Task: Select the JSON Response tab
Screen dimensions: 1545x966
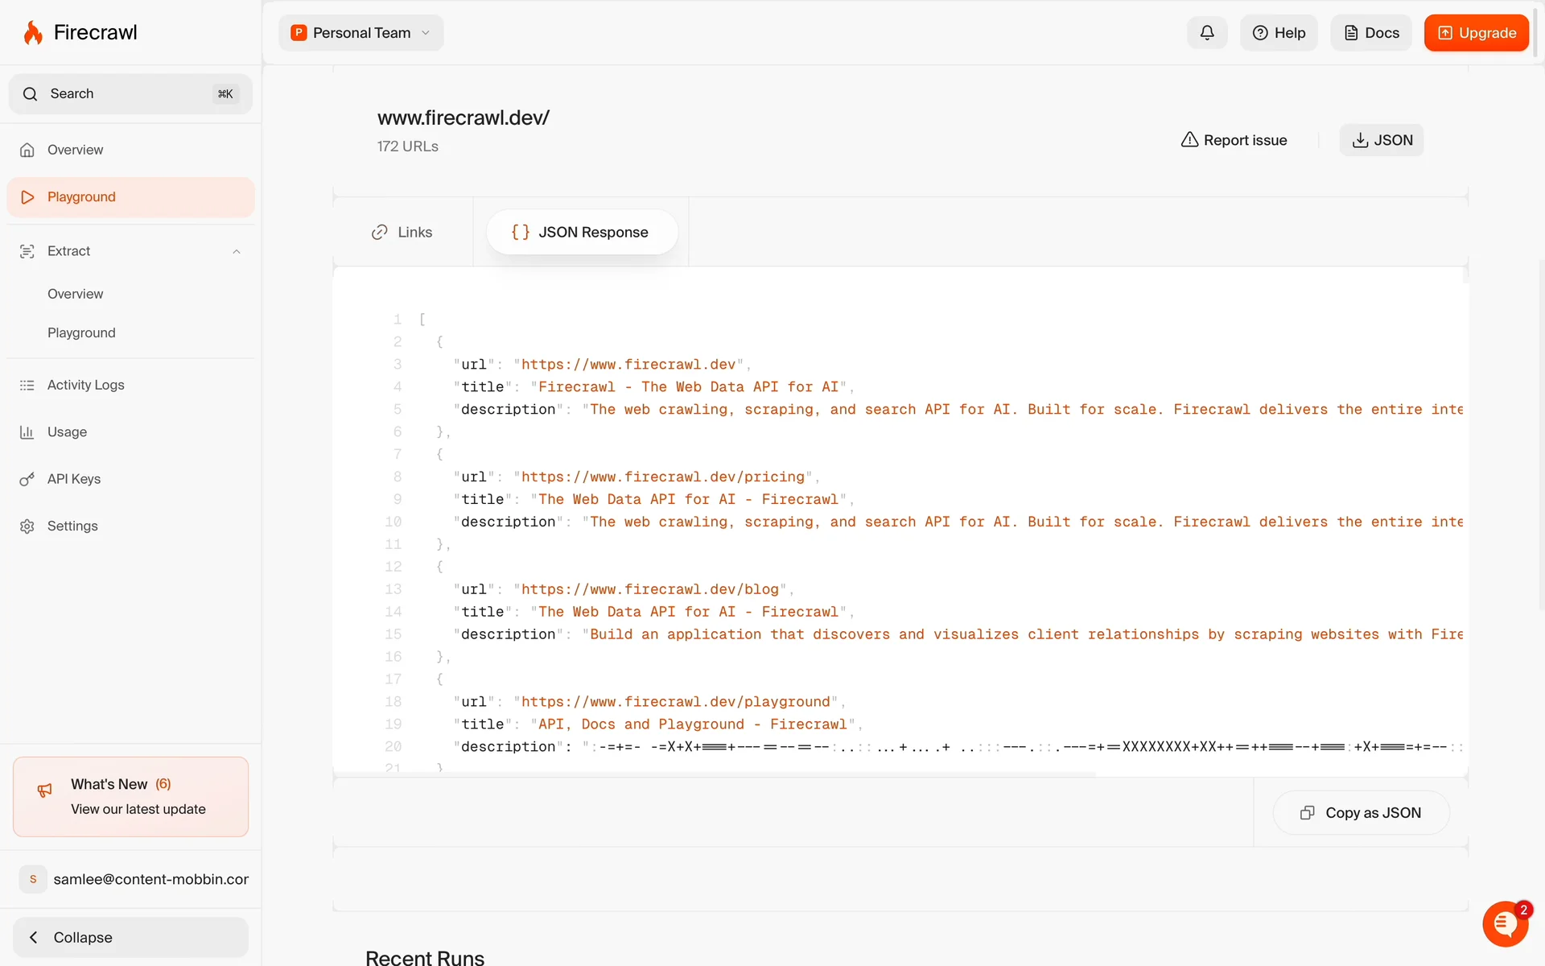Action: point(581,233)
